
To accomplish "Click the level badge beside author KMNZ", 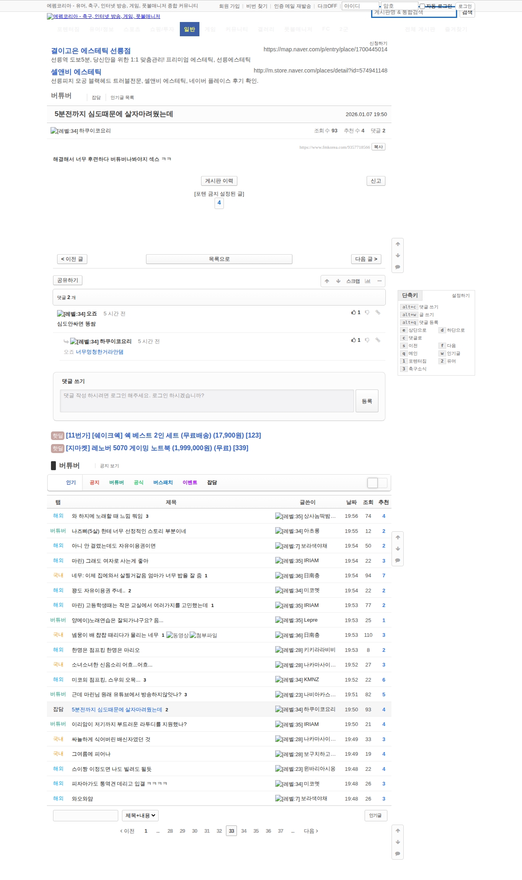I will 289,680.
